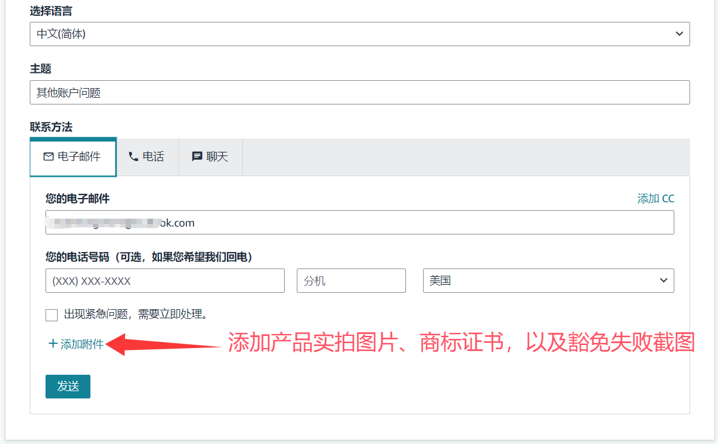Viewport: 718px width, 444px height.
Task: Click the 分机 extension field
Action: click(351, 281)
